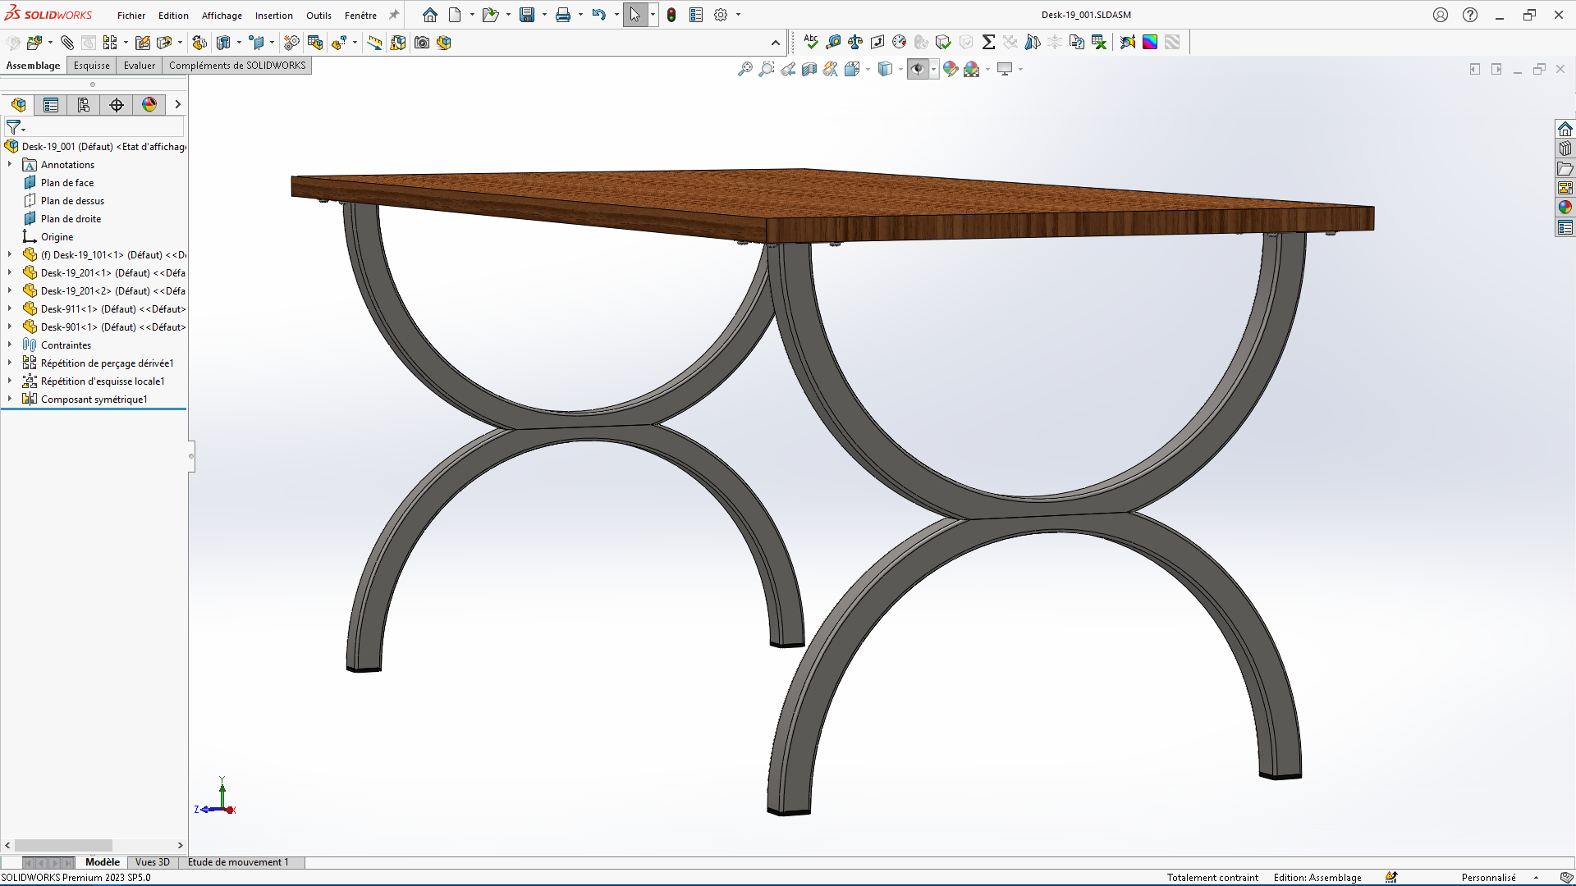Open Section Properties tool
This screenshot has height=886, width=1576.
coord(877,42)
